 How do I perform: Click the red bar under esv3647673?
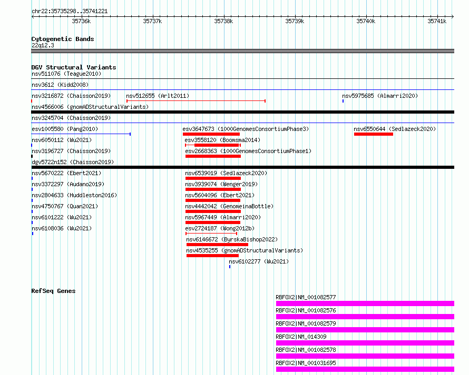tap(211, 134)
